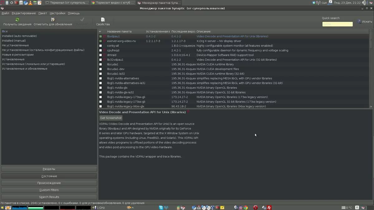The width and height of the screenshot is (374, 210).
Task: Select libgl1-nvidia-glx-ia32 package row
Action: point(234,92)
